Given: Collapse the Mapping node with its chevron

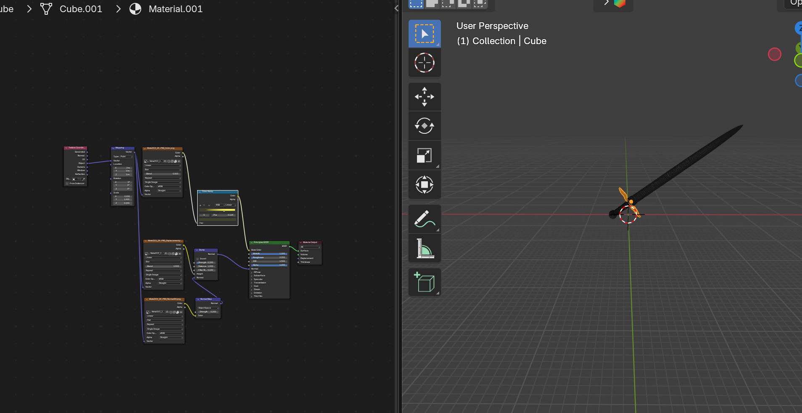Looking at the screenshot, I should (113, 148).
